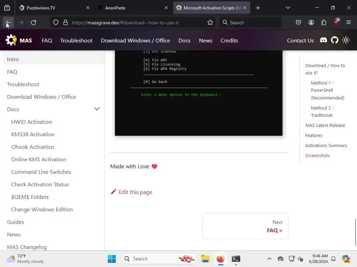Open the Pocket save icon
Viewport: 357px width, 267px height.
coord(298,23)
